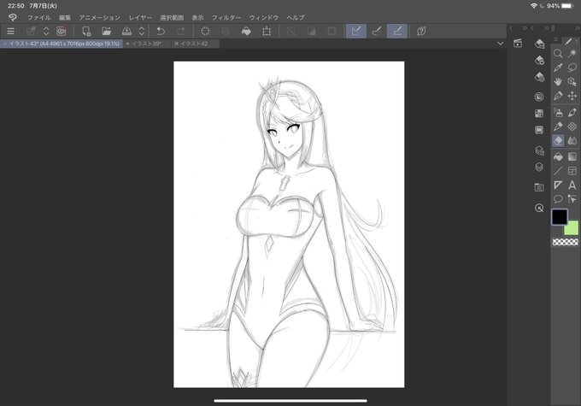The height and width of the screenshot is (406, 581).
Task: Click the Undo arrow in command bar
Action: (x=161, y=31)
